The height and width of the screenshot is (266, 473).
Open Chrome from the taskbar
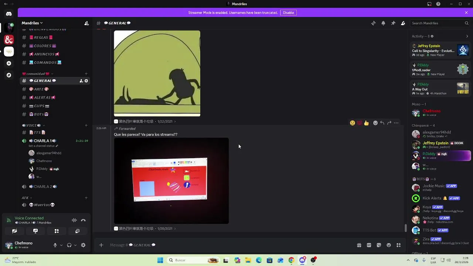click(x=291, y=260)
